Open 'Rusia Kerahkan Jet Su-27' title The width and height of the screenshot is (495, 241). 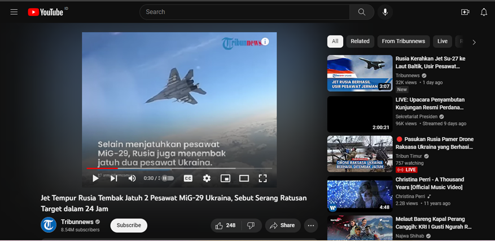coord(431,63)
